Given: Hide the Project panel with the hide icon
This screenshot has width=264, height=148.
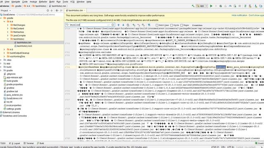Looking at the screenshot, I should (61, 10).
